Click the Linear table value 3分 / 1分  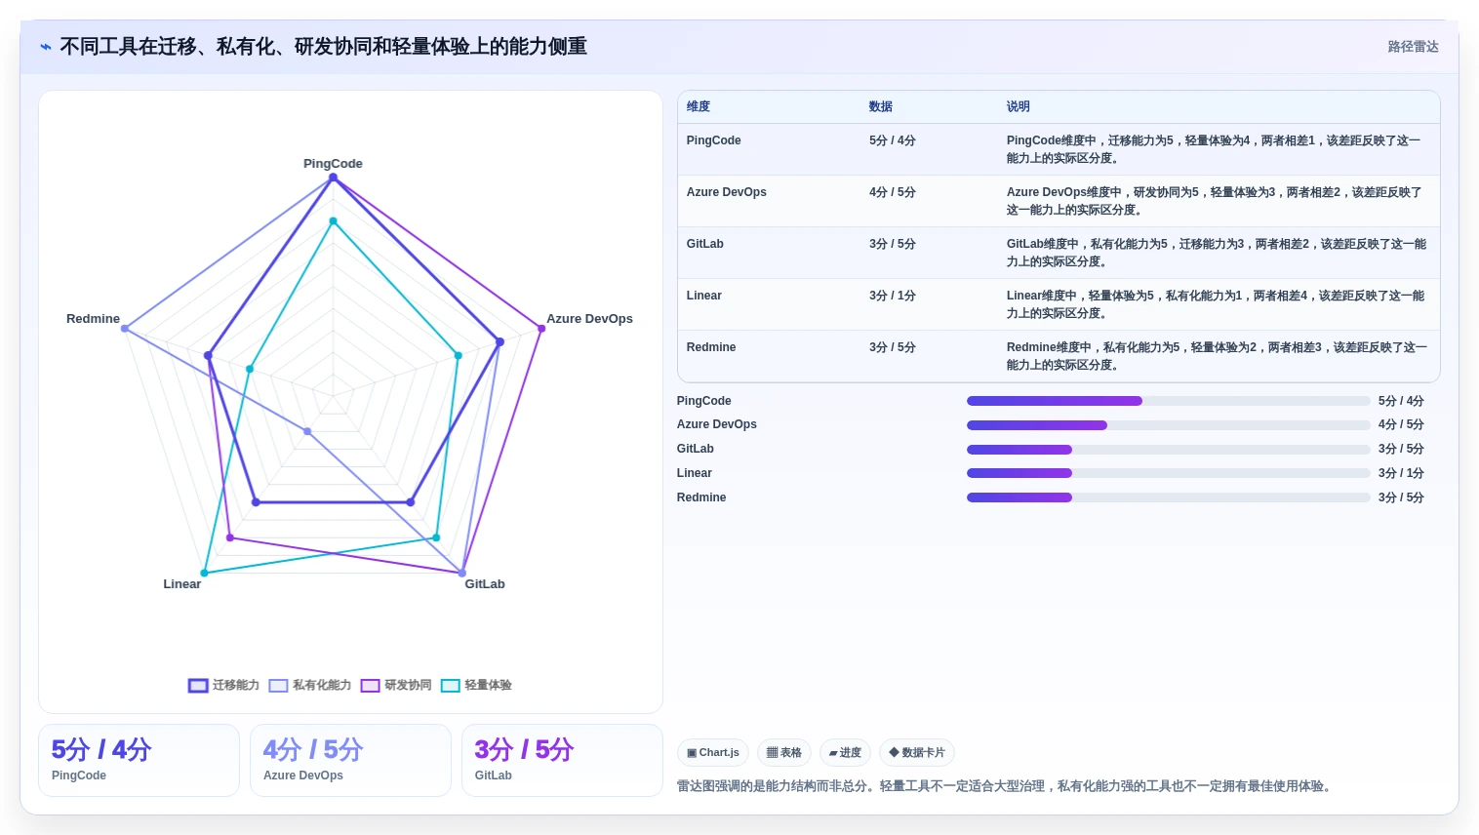pos(893,296)
